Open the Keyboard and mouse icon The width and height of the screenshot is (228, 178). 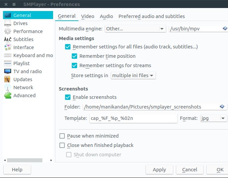8,55
